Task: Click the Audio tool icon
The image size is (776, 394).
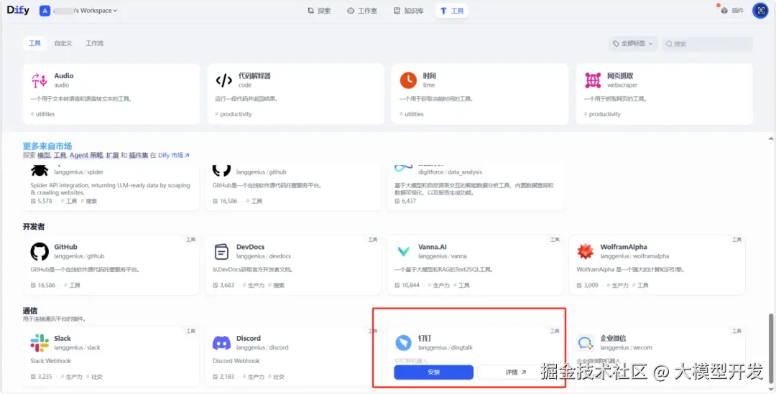Action: 39,80
